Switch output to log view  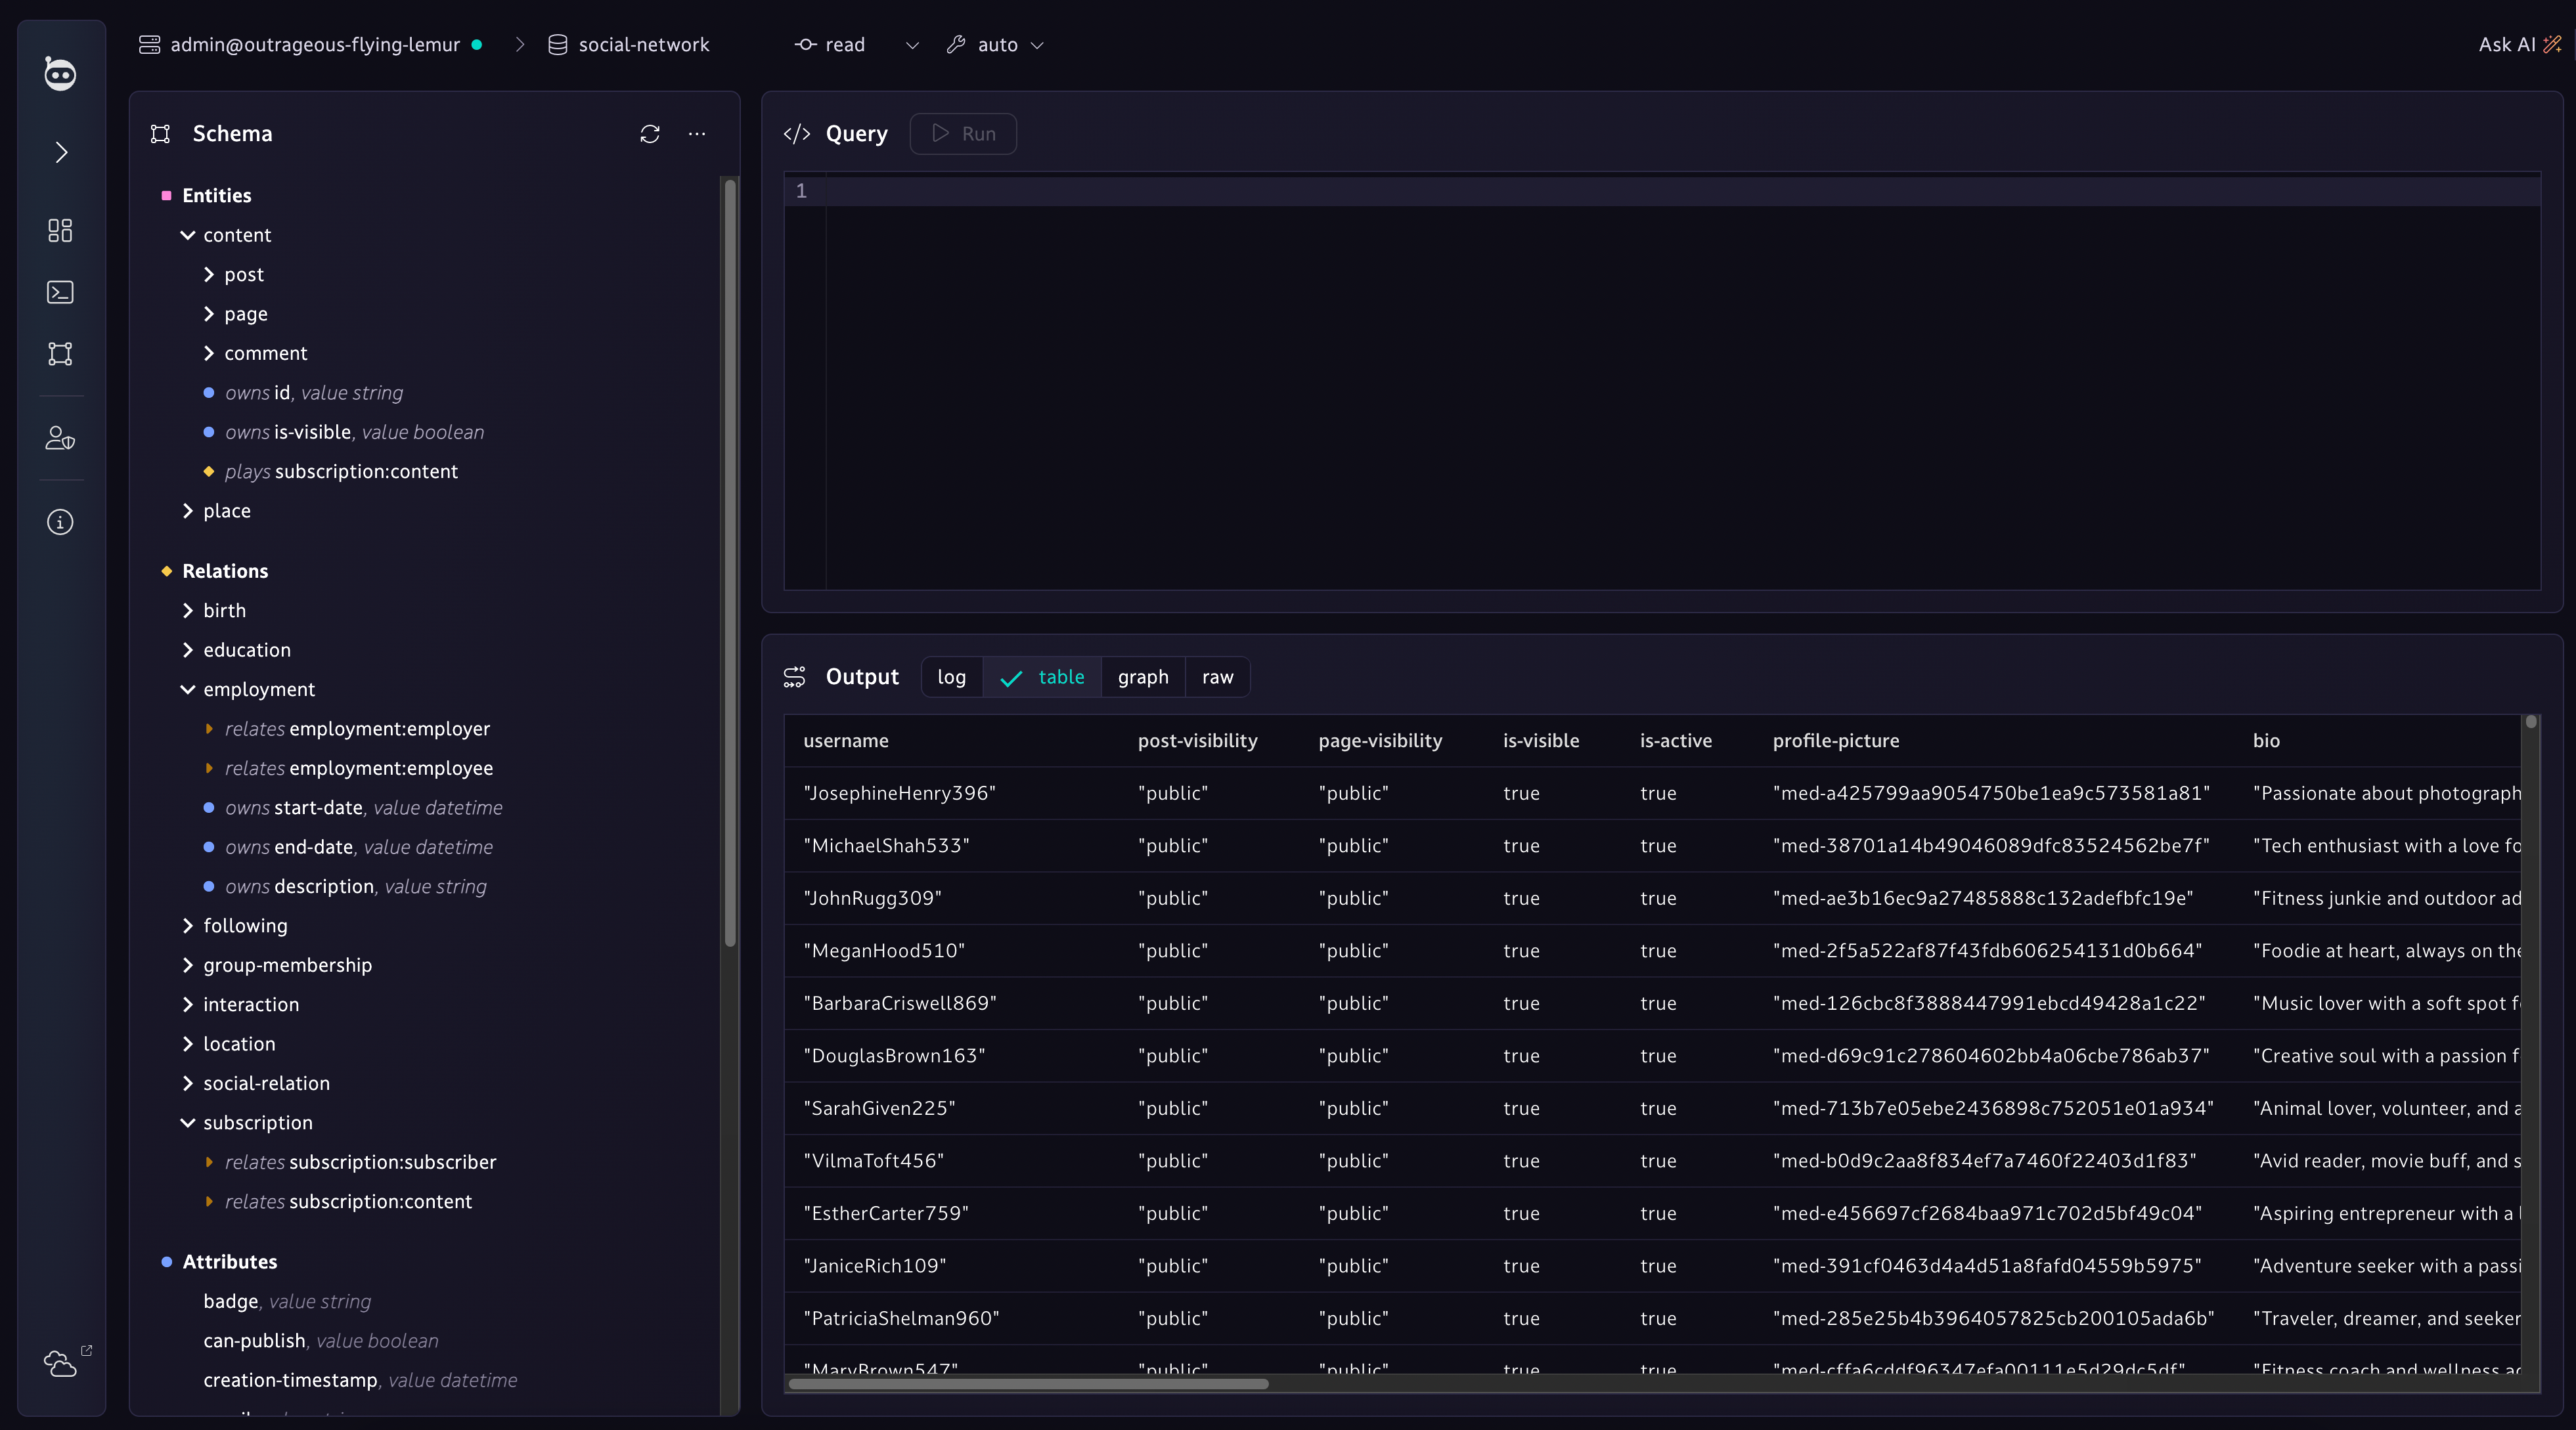952,676
